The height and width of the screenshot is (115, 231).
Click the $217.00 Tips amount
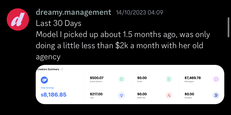click(96, 94)
